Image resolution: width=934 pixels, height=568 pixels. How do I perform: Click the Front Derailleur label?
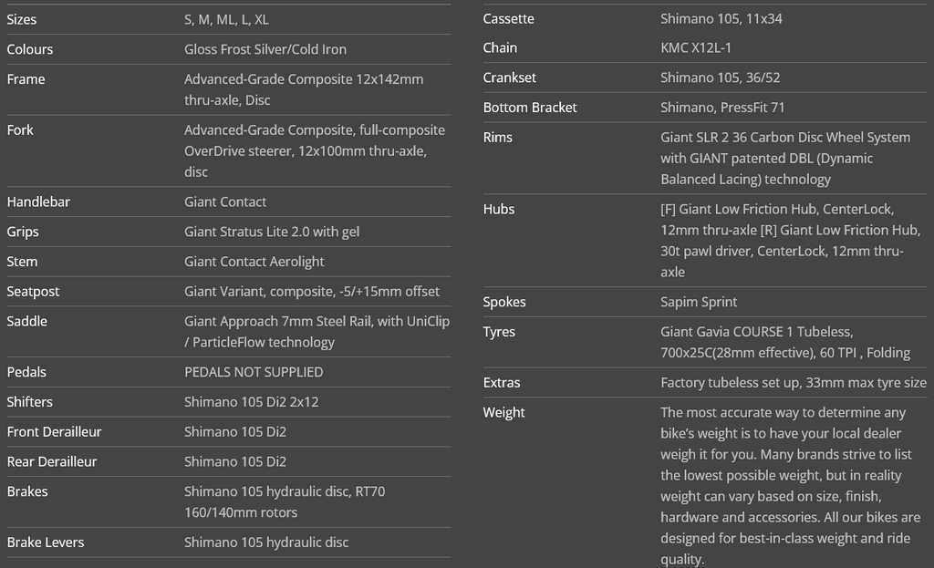54,431
